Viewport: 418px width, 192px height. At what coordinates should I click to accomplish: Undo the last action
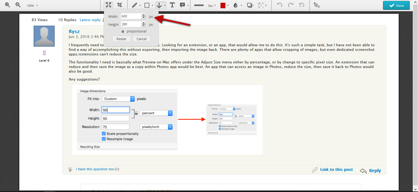[x=279, y=5]
